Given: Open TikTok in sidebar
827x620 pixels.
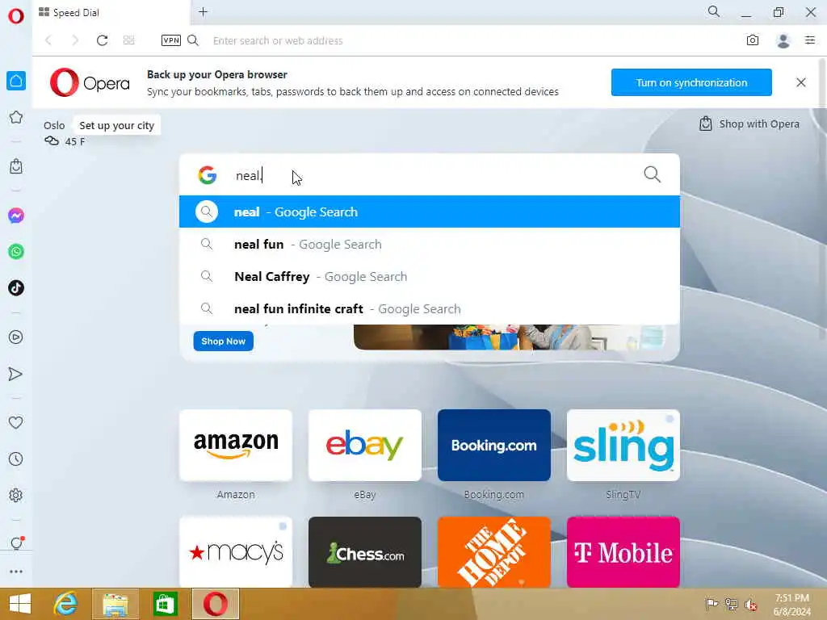Looking at the screenshot, I should [x=16, y=288].
